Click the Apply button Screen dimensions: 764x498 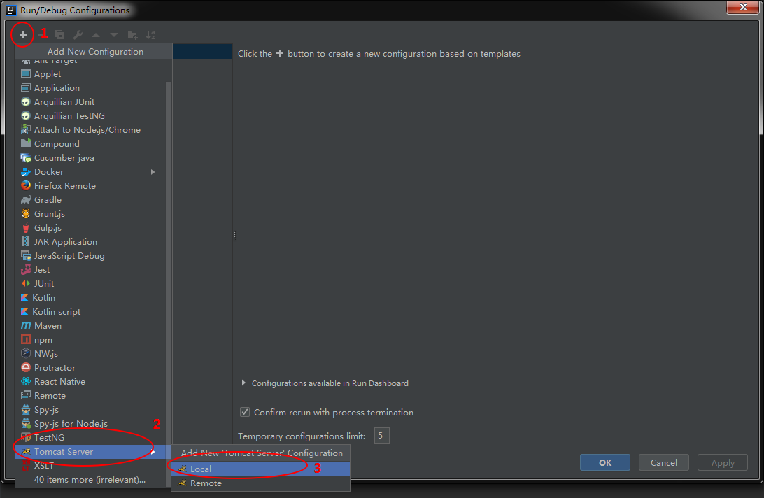pos(723,462)
